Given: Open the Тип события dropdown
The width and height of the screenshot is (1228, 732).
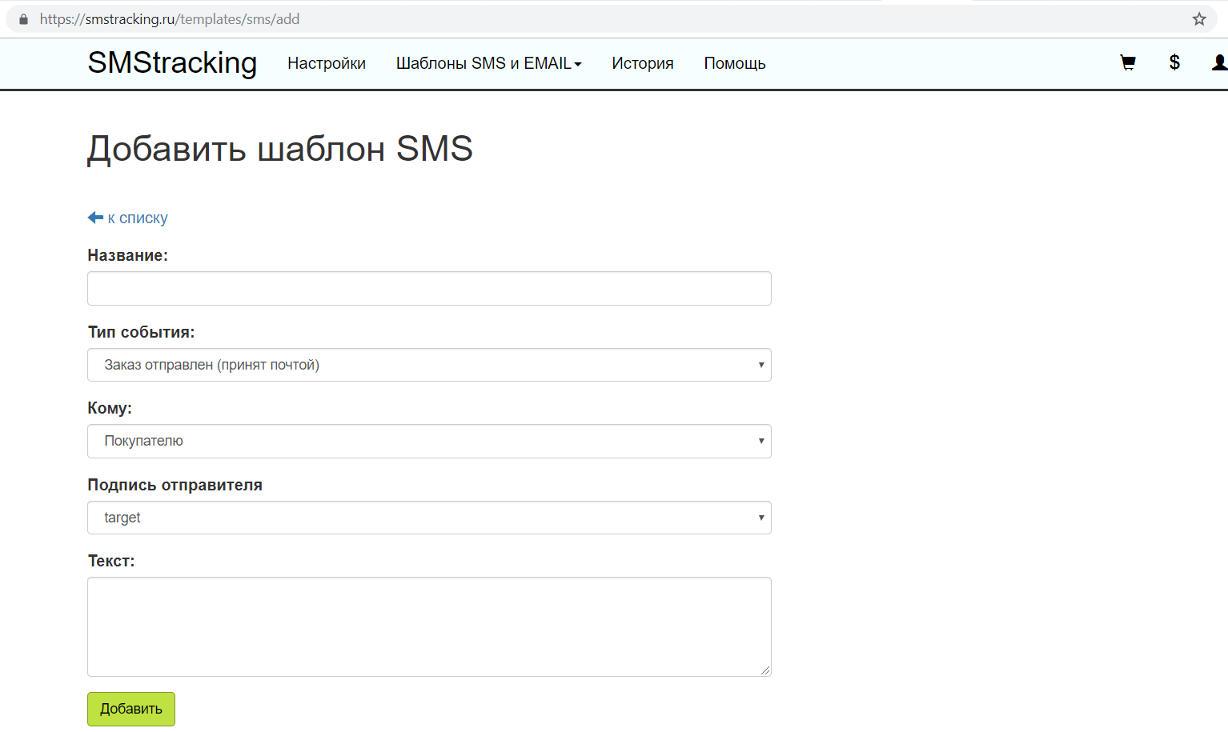Looking at the screenshot, I should (x=429, y=365).
